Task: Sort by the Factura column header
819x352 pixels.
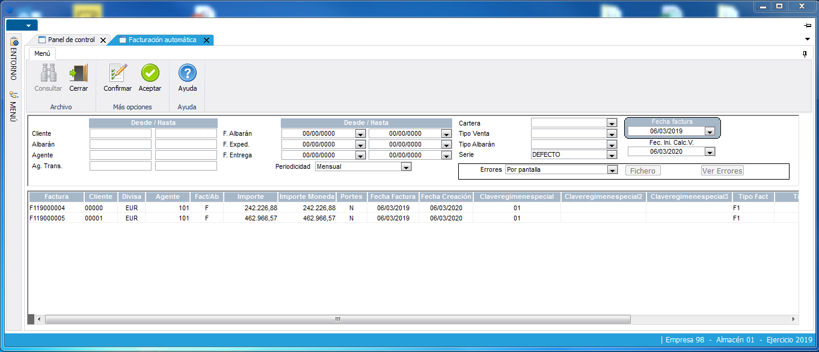Action: tap(56, 197)
